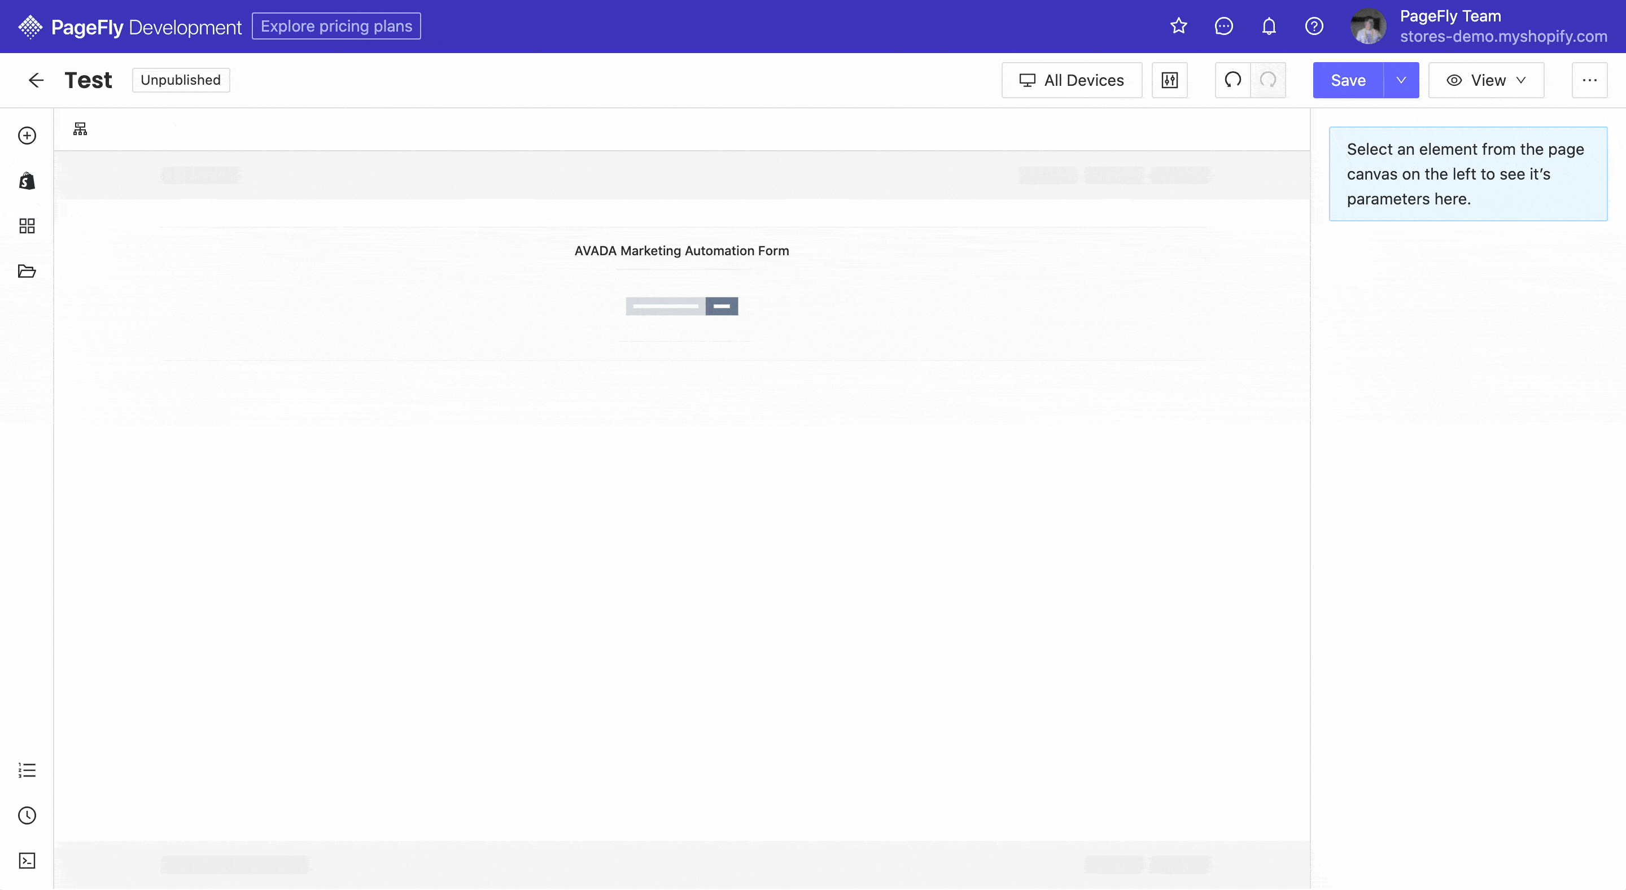Open the notifications bell

click(x=1269, y=26)
